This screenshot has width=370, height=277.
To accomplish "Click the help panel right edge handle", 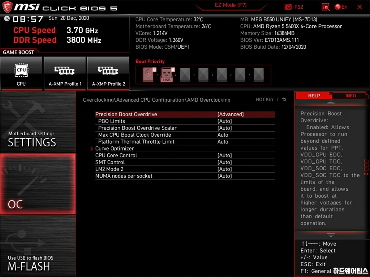I will pos(366,167).
